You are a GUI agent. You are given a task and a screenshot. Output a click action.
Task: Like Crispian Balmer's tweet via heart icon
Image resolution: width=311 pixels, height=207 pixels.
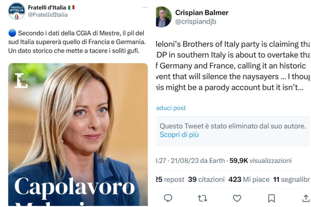tap(237, 198)
